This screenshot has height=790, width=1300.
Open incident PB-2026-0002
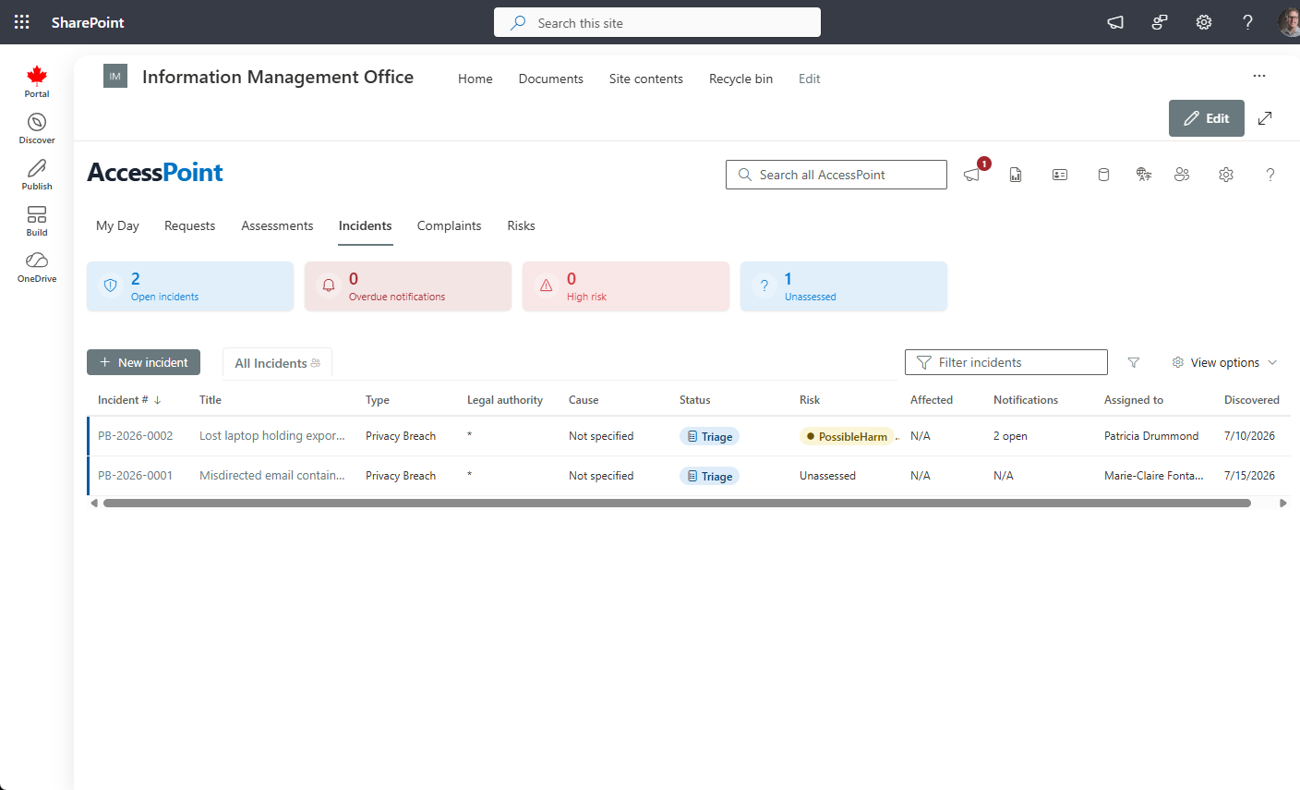[x=136, y=436]
